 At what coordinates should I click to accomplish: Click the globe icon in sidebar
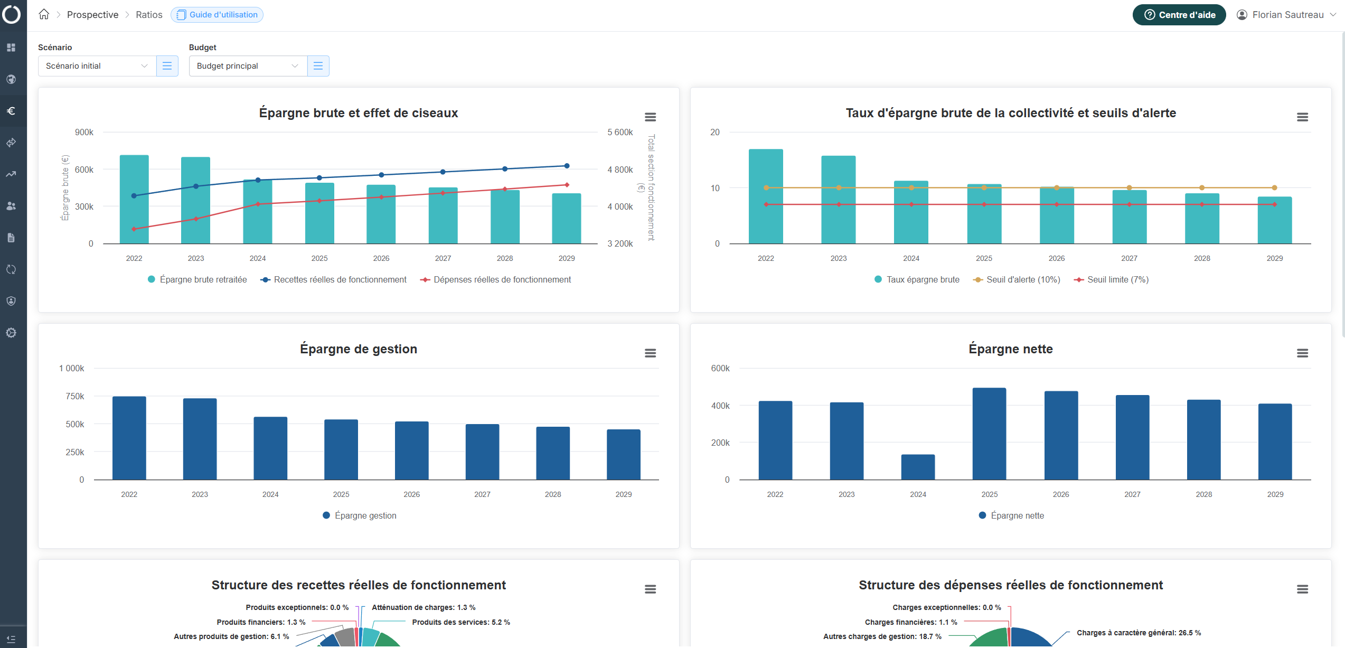pos(11,79)
